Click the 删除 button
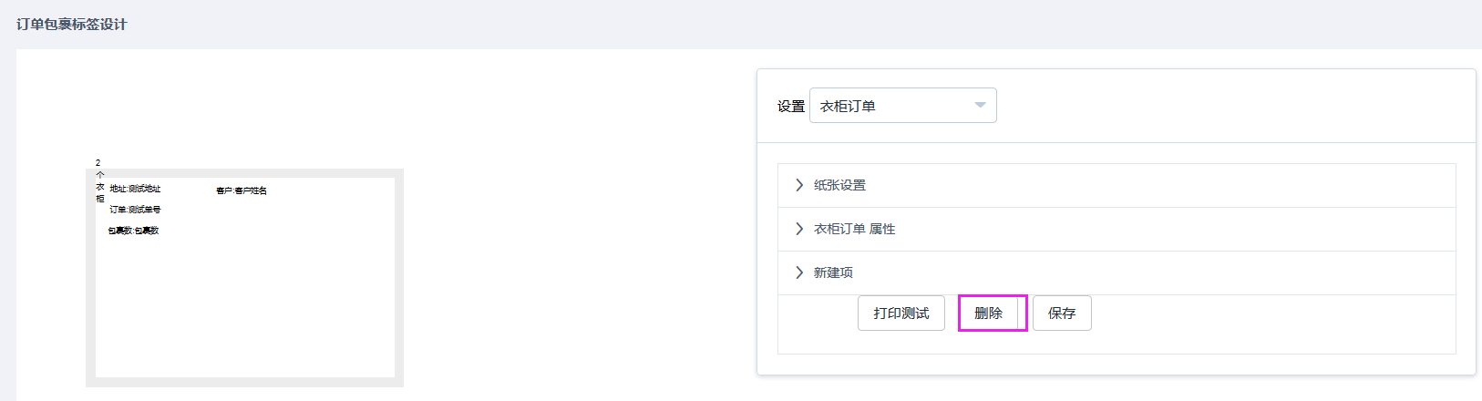 coord(989,314)
